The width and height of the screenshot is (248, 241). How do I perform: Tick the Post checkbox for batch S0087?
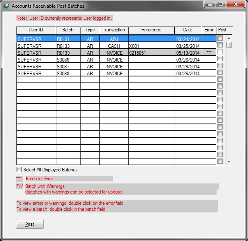coord(220,66)
